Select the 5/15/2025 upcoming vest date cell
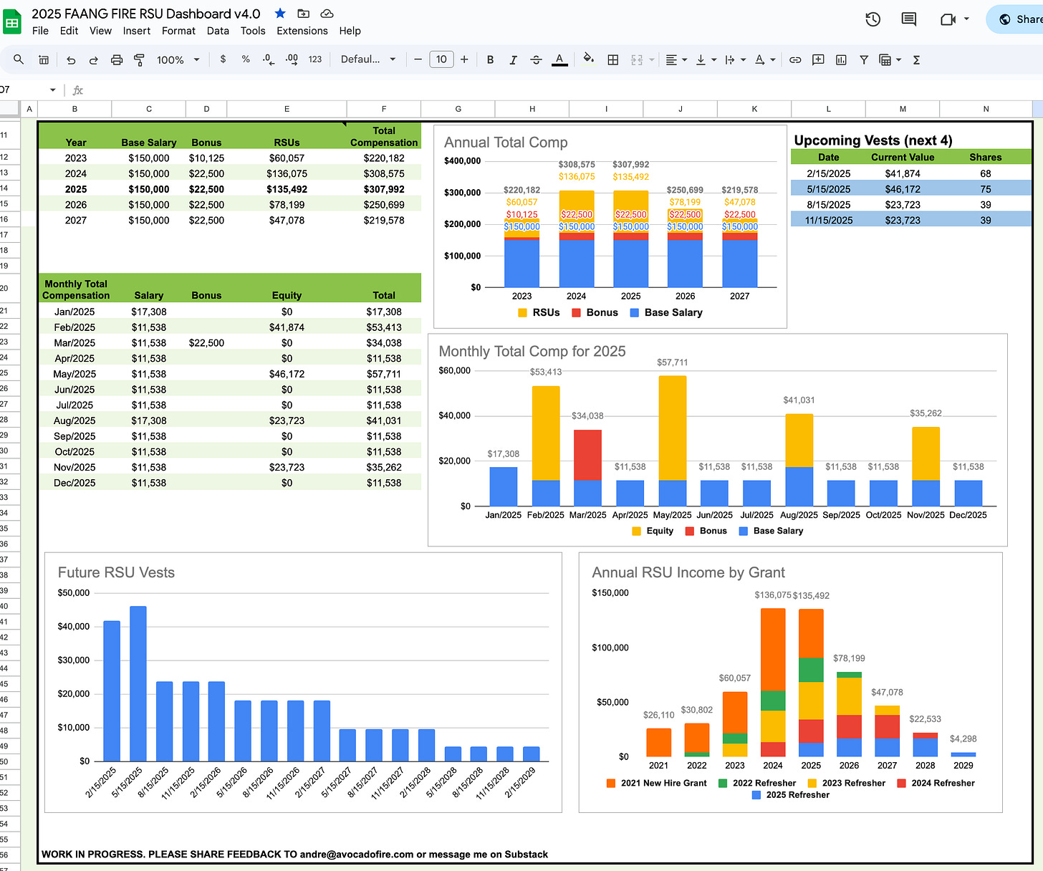Image resolution: width=1043 pixels, height=871 pixels. click(829, 189)
